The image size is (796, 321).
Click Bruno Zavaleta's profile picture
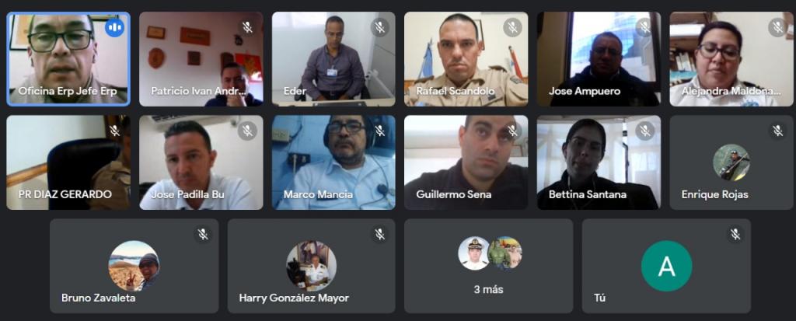click(x=134, y=266)
